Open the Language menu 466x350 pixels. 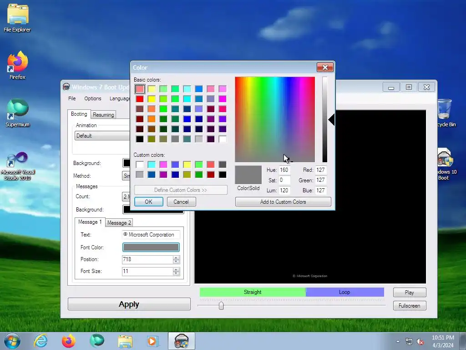point(120,98)
